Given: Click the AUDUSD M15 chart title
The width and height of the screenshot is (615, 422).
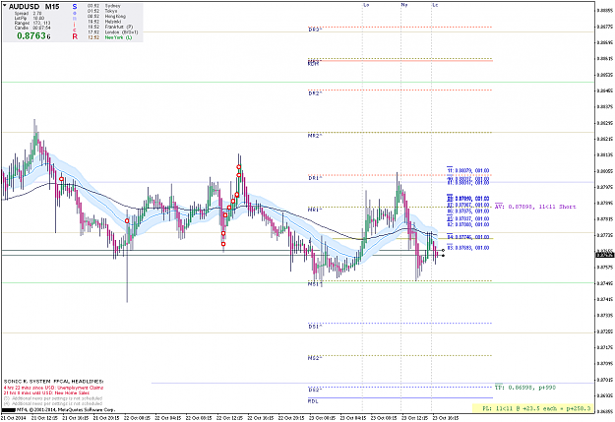Looking at the screenshot, I should coord(34,7).
